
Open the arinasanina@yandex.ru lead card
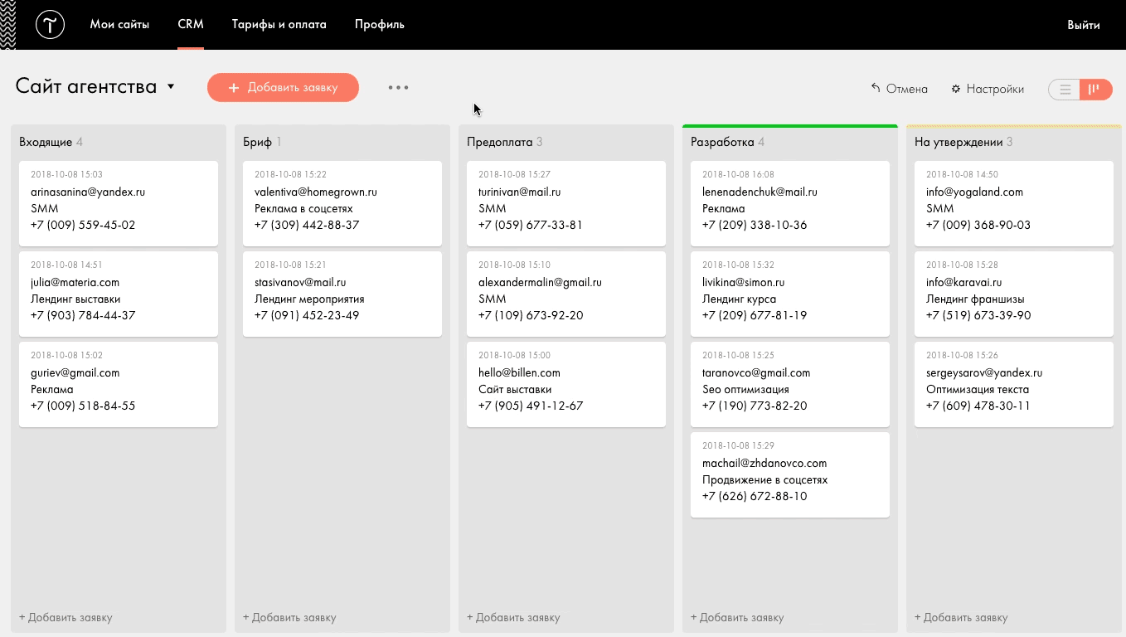click(x=119, y=203)
